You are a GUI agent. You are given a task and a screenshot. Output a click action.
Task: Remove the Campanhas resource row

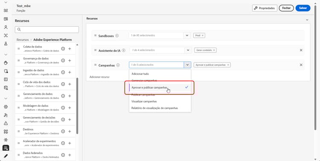(x=301, y=65)
